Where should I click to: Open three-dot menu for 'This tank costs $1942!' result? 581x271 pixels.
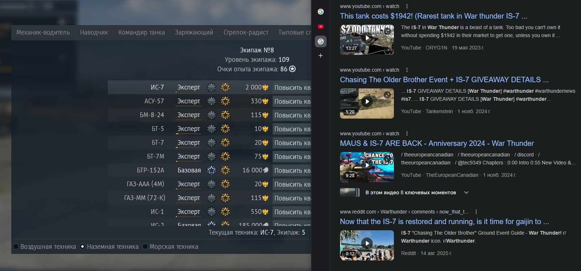click(407, 6)
